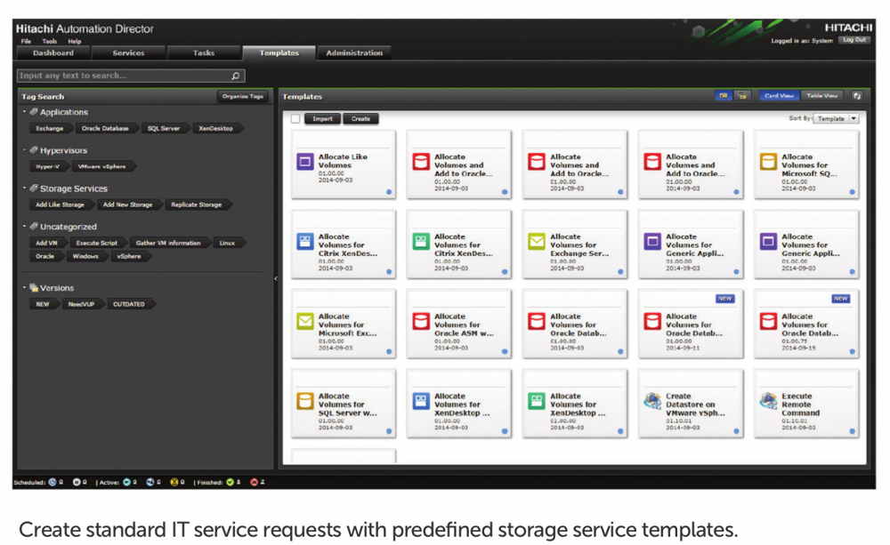890x545 pixels.
Task: Switch to the Tasks tab
Action: coord(204,52)
